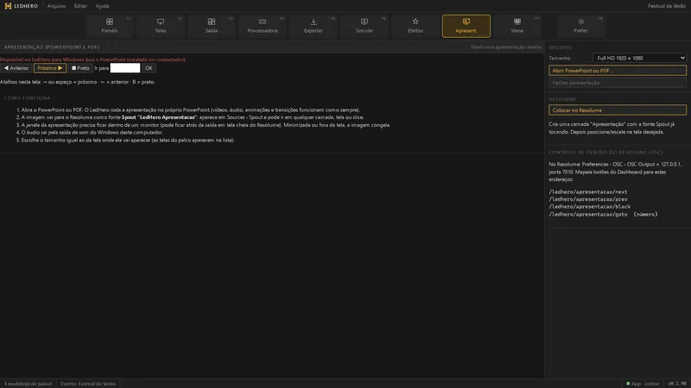
Task: Click the LedHero logo icon
Action: (8, 6)
